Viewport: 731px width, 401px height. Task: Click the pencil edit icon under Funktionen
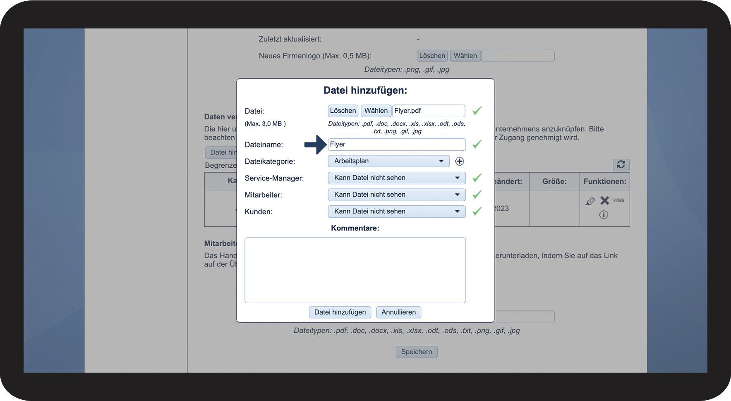tap(590, 201)
